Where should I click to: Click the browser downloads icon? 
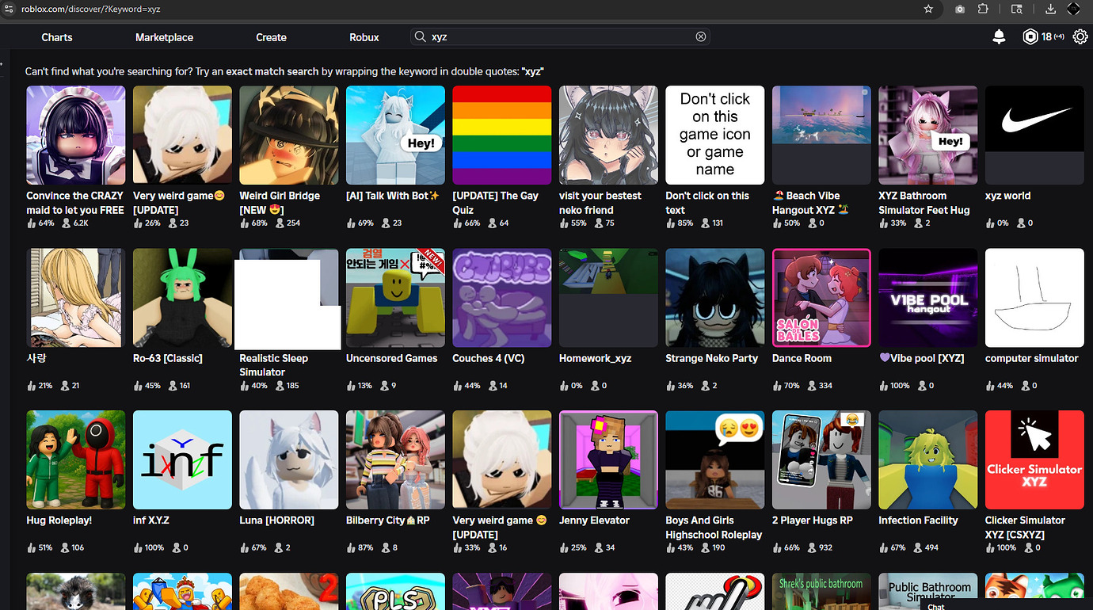pos(1050,10)
